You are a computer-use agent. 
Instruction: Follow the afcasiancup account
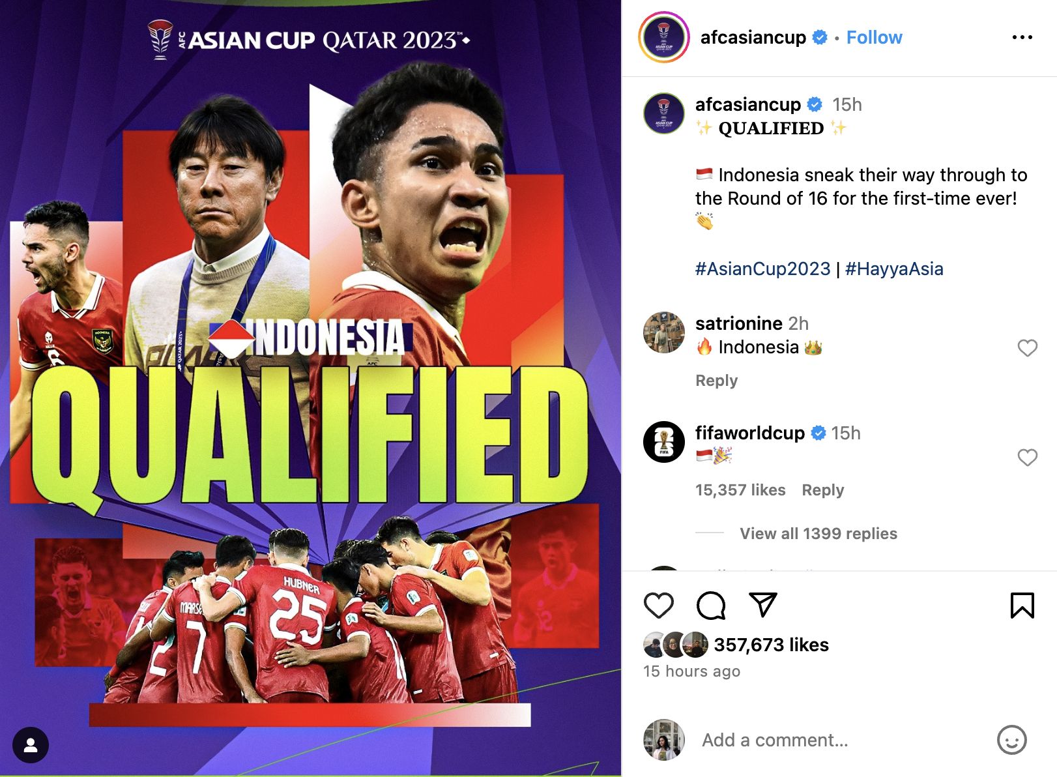pyautogui.click(x=874, y=38)
